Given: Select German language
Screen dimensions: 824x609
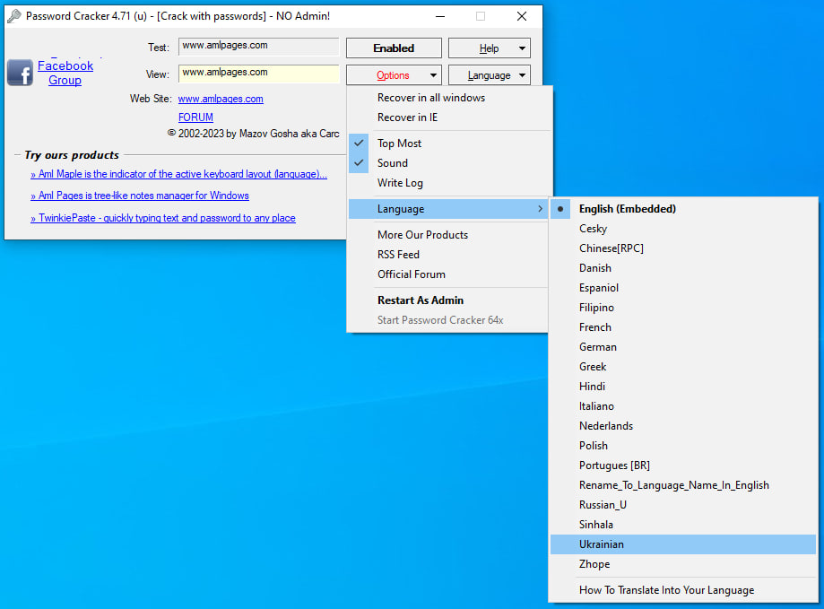Looking at the screenshot, I should pyautogui.click(x=683, y=347).
